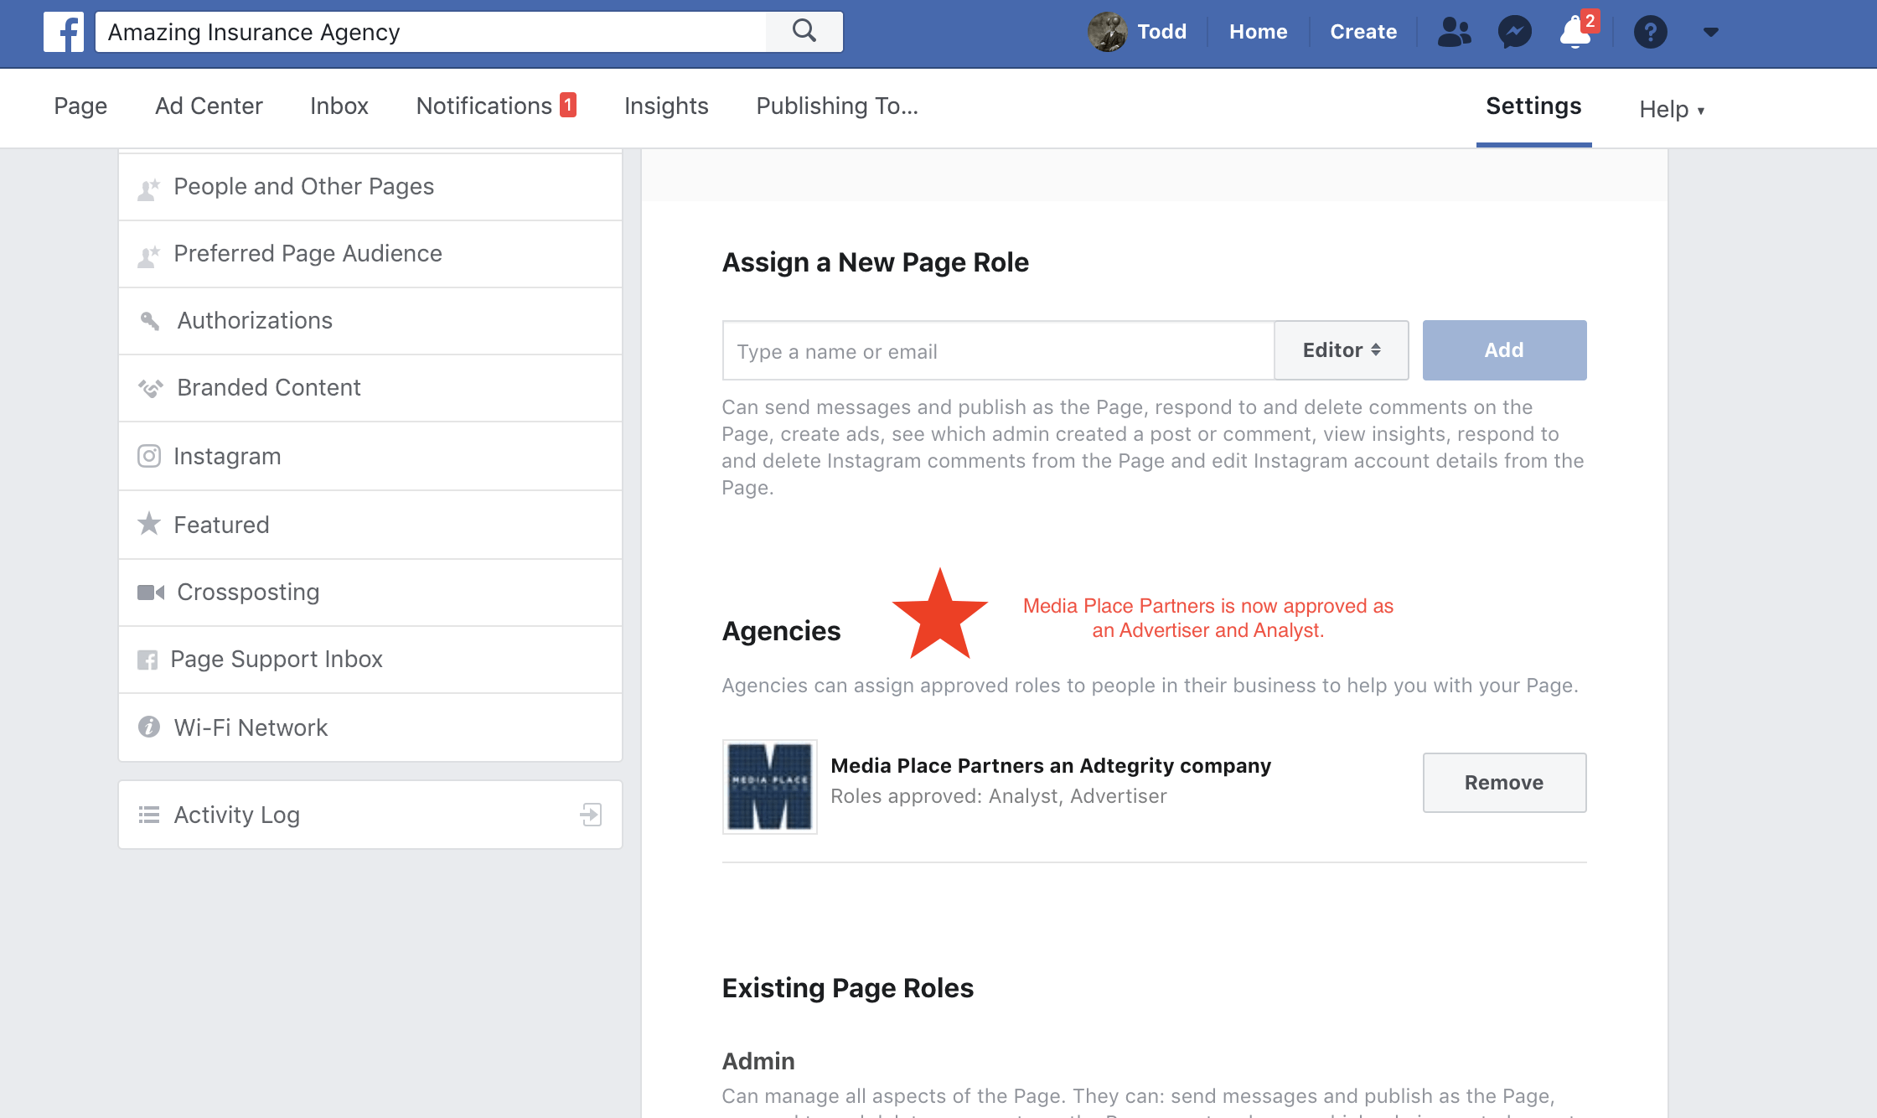The height and width of the screenshot is (1118, 1877).
Task: Focus the name or email input field
Action: tap(998, 350)
